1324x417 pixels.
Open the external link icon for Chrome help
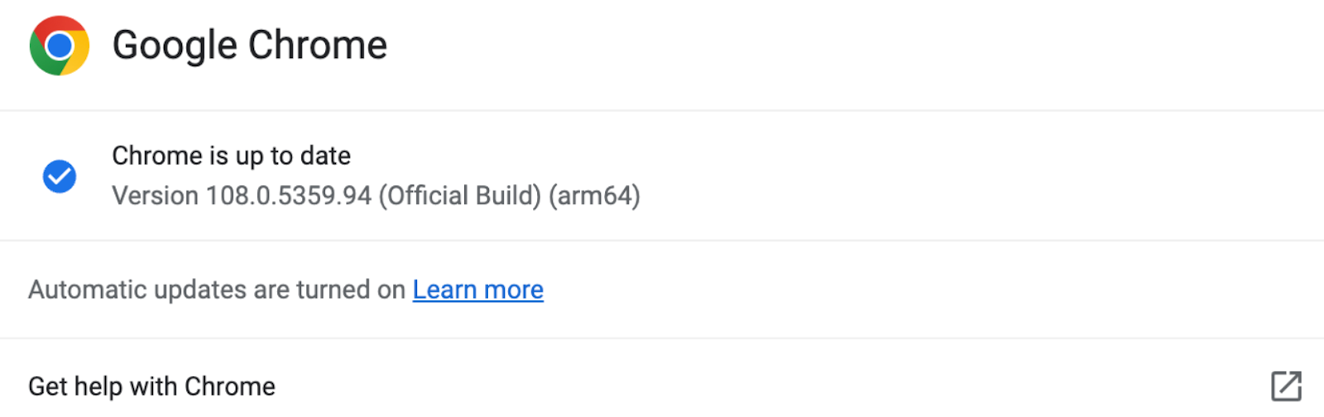tap(1286, 386)
